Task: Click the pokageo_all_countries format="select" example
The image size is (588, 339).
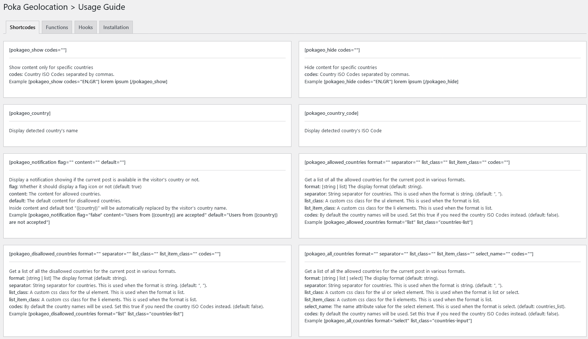Action: [x=398, y=321]
